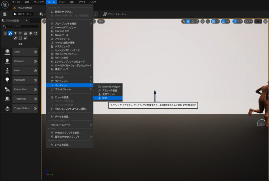Open viewport layout grid icon
The image size is (269, 181).
click(265, 22)
